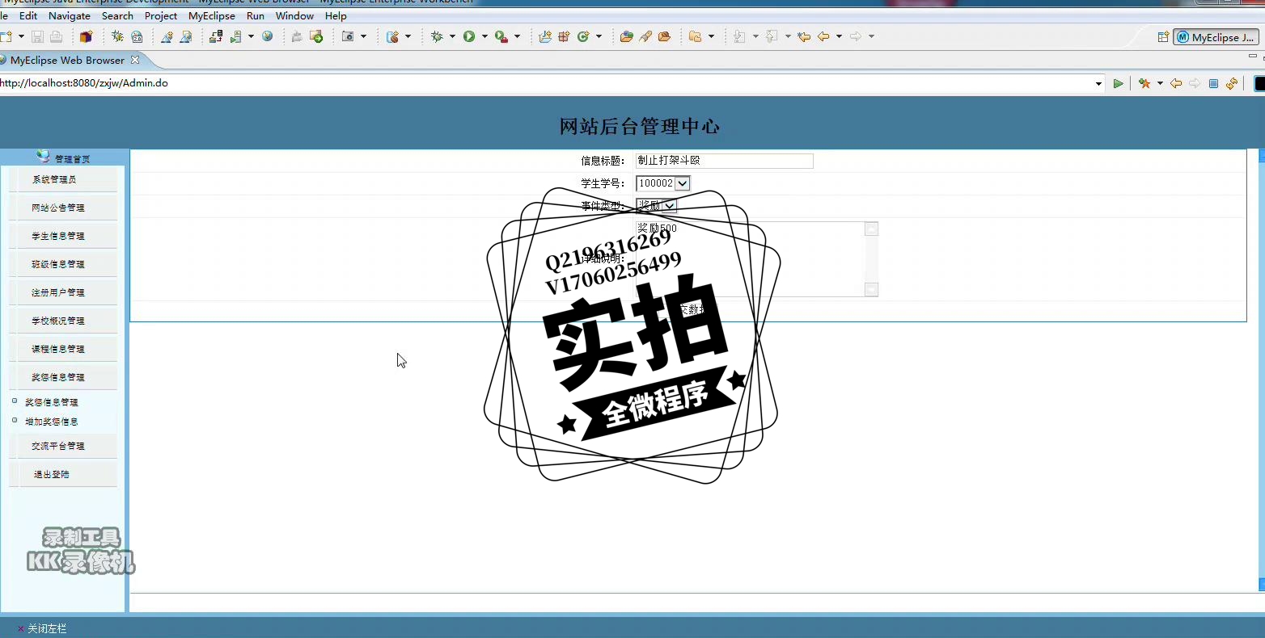The height and width of the screenshot is (638, 1265).
Task: Click the 系统管理员 sidebar button
Action: (x=63, y=179)
